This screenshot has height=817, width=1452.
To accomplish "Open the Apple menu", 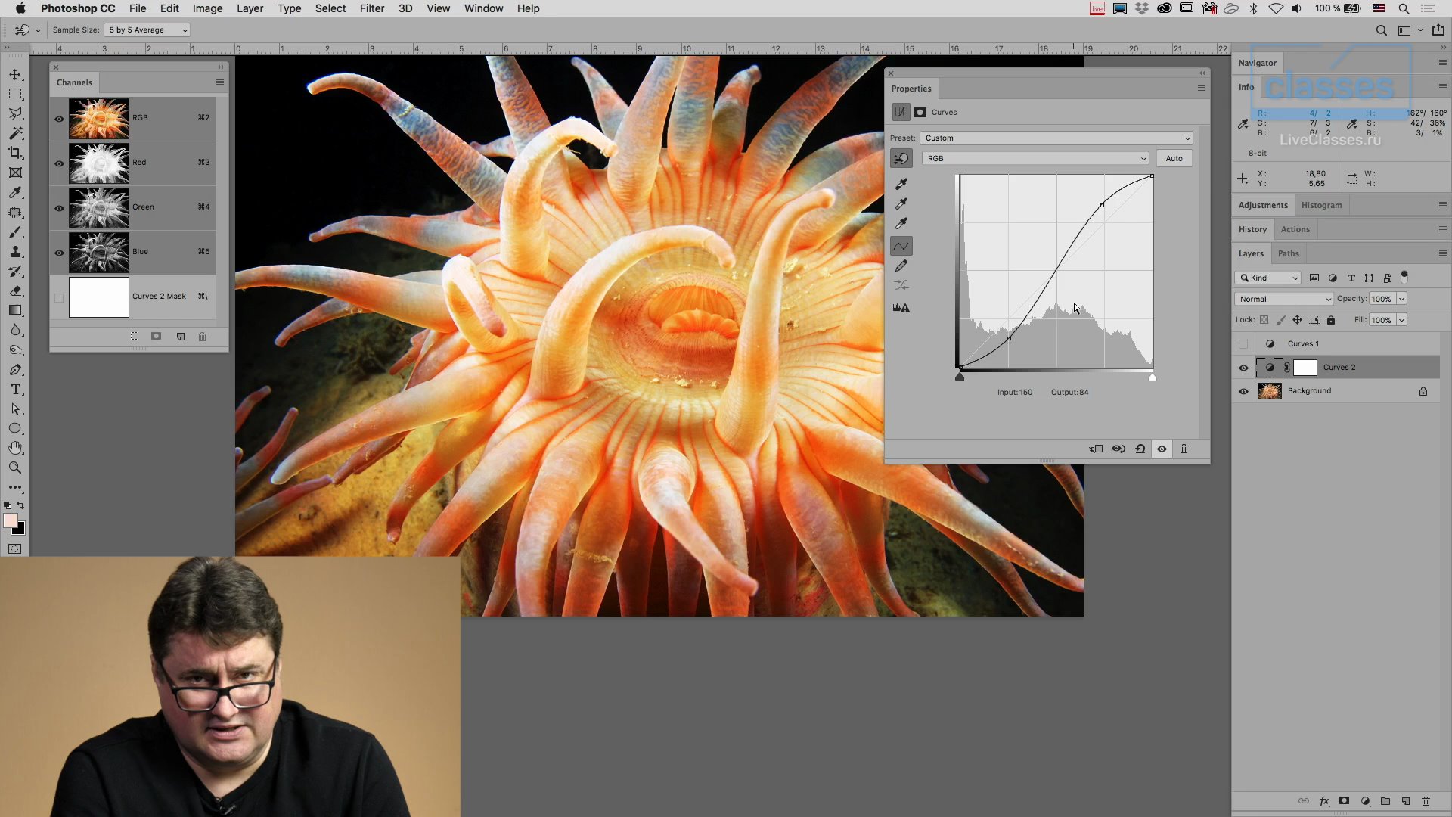I will tap(20, 8).
